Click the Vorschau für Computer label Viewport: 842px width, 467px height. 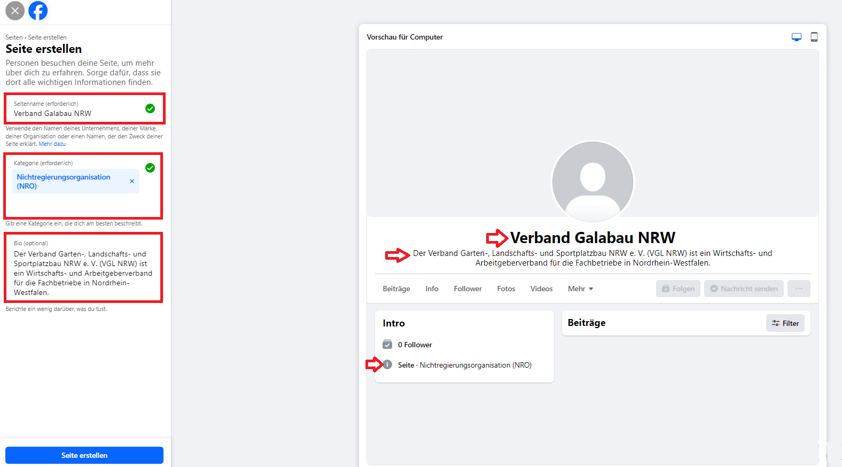click(404, 37)
